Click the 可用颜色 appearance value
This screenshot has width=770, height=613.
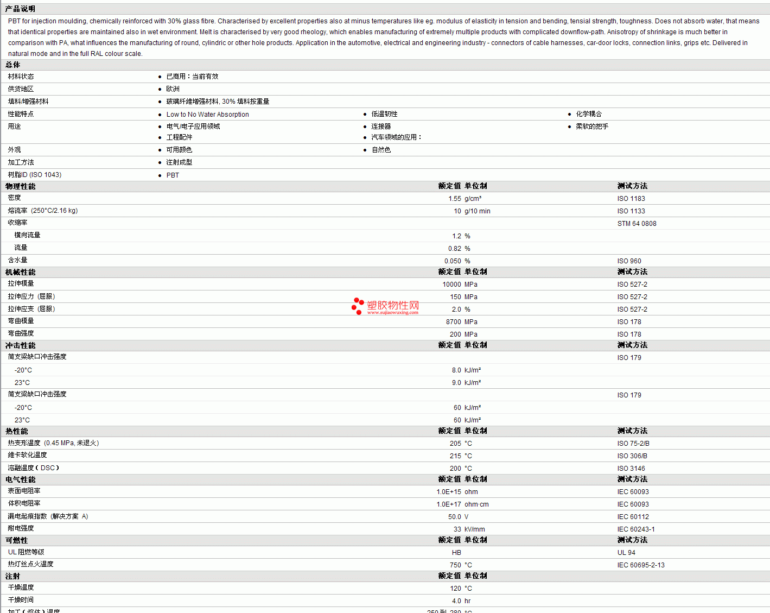pyautogui.click(x=179, y=150)
